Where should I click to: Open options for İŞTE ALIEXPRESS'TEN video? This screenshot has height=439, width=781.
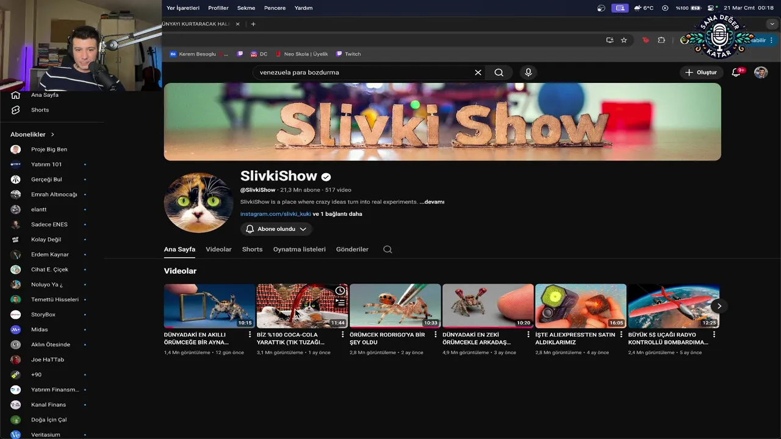point(621,335)
